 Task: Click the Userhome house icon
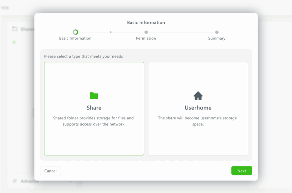click(198, 96)
